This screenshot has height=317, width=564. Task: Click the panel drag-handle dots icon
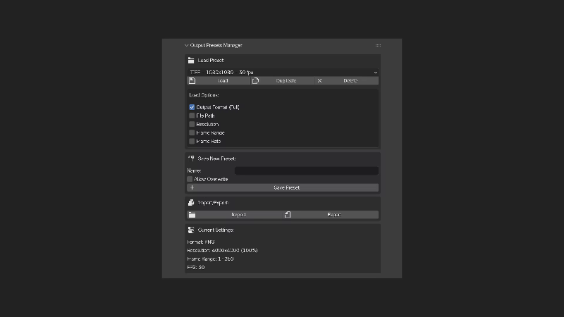click(378, 45)
